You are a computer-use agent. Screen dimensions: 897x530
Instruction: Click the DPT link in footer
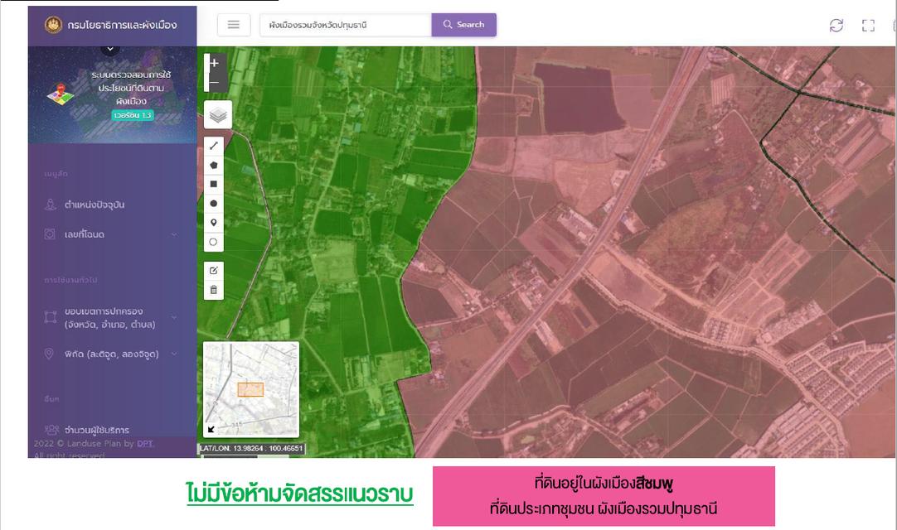click(x=145, y=444)
